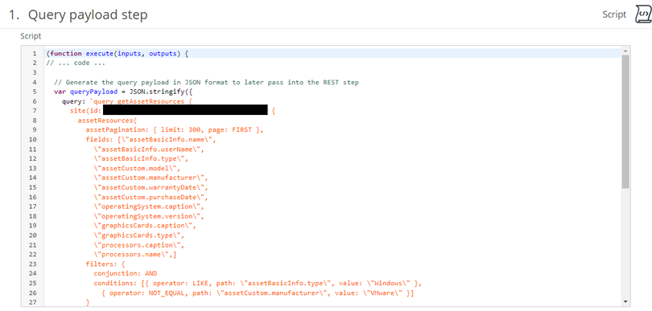The width and height of the screenshot is (652, 311).
Task: Click the 'Generate the query payload' comment line
Action: point(206,82)
